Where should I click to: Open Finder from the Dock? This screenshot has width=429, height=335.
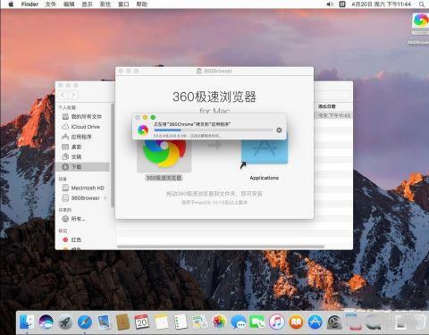(27, 322)
